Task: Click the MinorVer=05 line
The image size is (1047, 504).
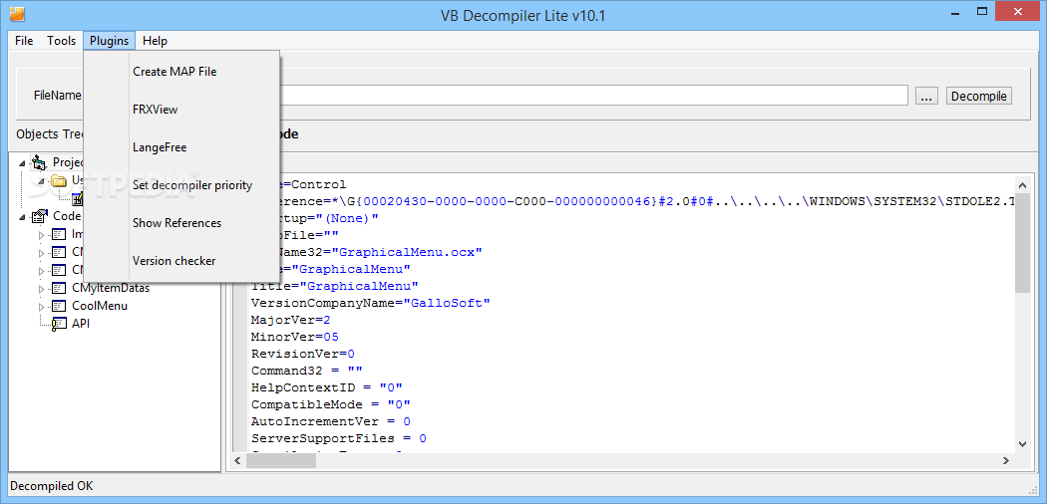Action: point(294,337)
